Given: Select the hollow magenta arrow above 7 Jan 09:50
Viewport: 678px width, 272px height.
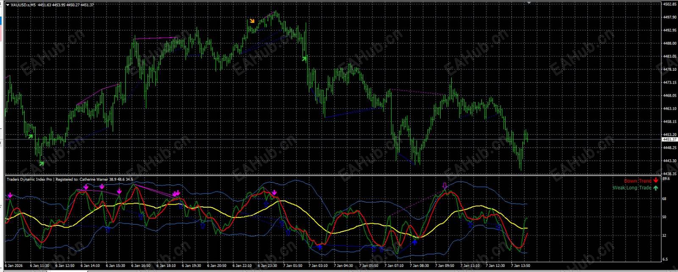Looking at the screenshot, I should click(445, 186).
